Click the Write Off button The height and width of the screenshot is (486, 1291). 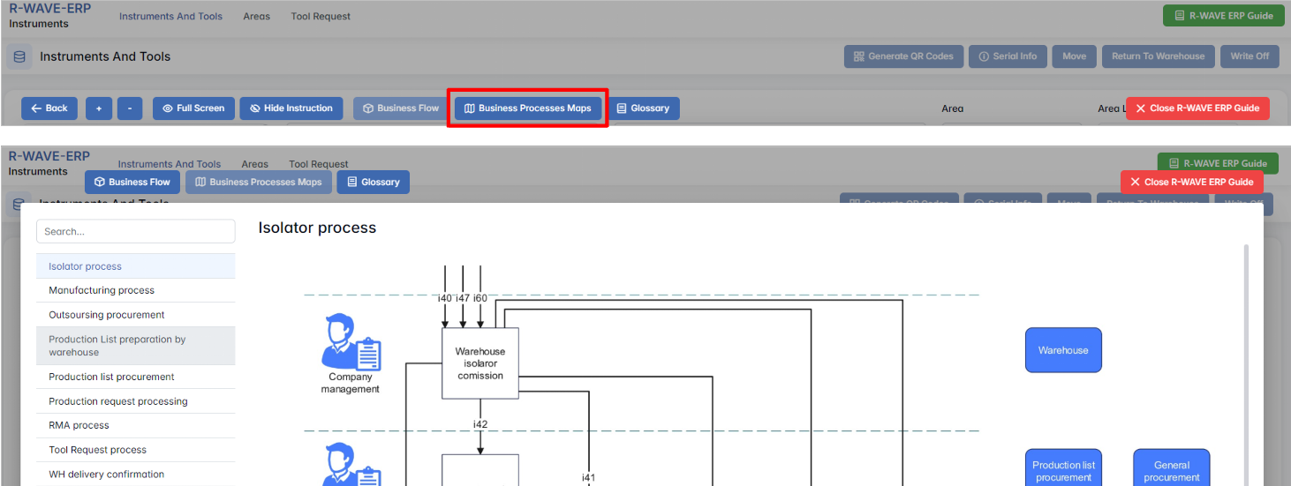[x=1249, y=56]
